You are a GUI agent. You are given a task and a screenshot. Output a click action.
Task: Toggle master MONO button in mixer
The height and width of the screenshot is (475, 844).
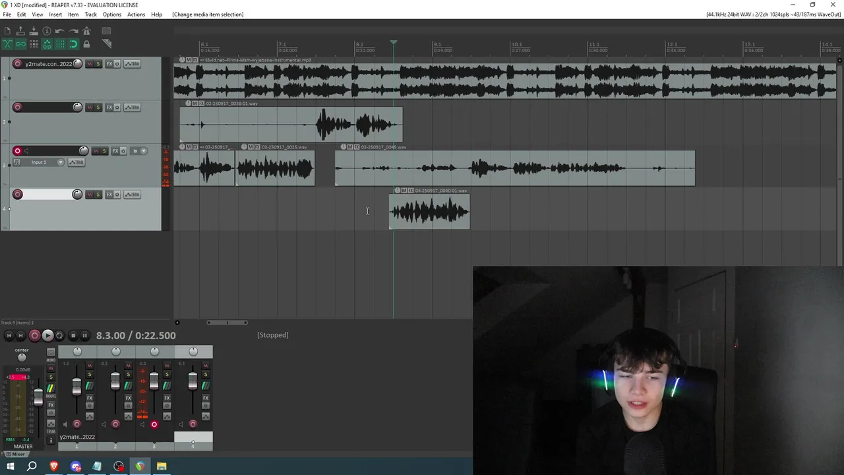(51, 352)
